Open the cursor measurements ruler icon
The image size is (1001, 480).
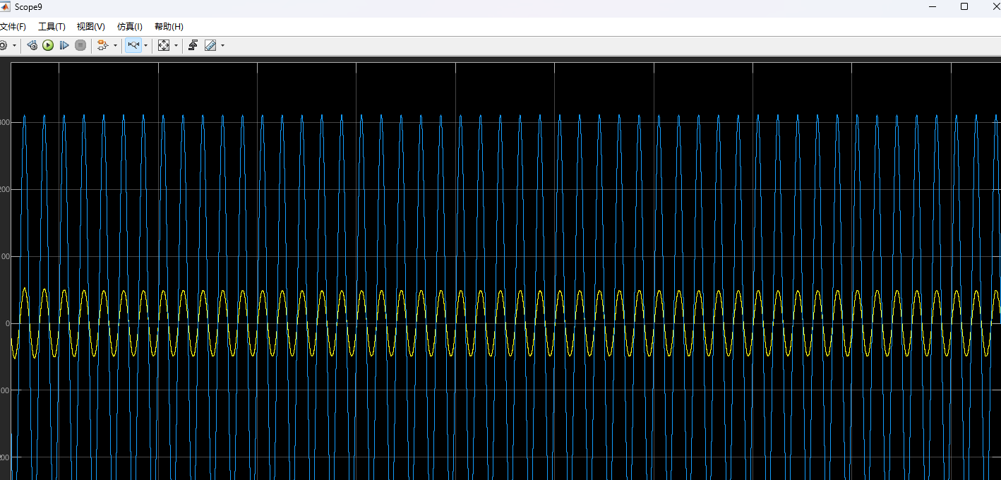[210, 45]
